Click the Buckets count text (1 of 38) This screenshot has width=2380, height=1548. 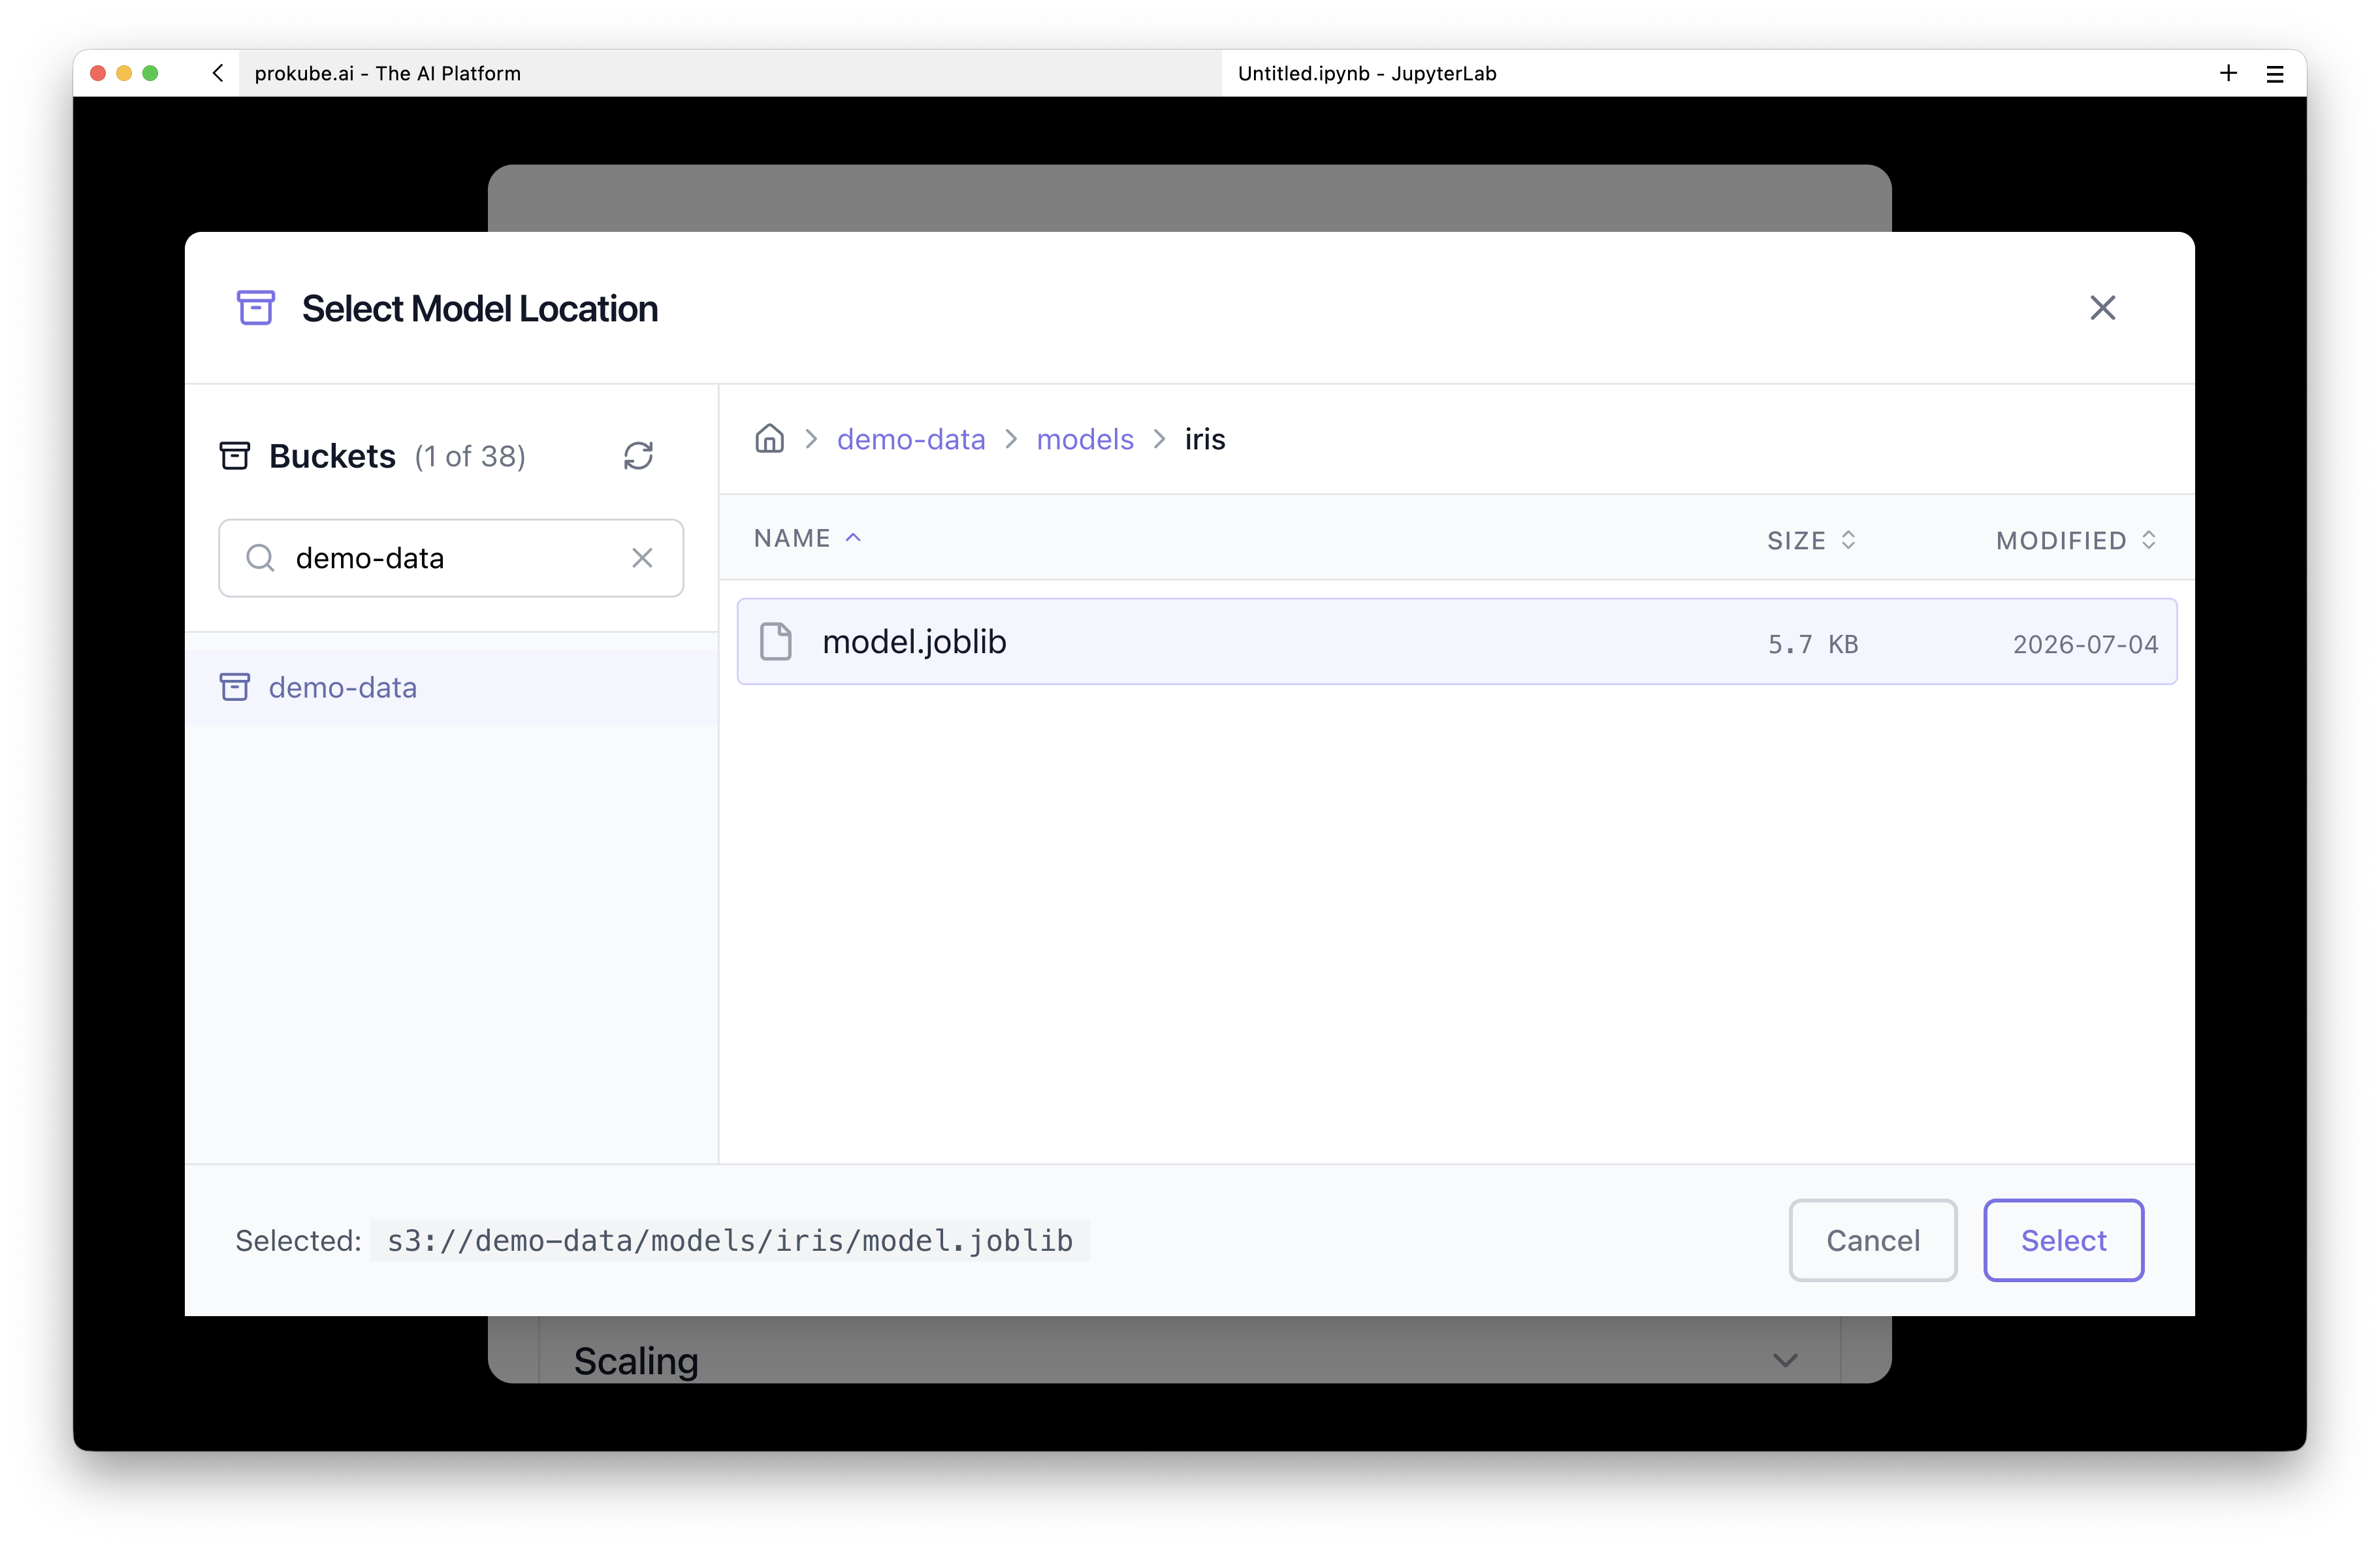470,457
